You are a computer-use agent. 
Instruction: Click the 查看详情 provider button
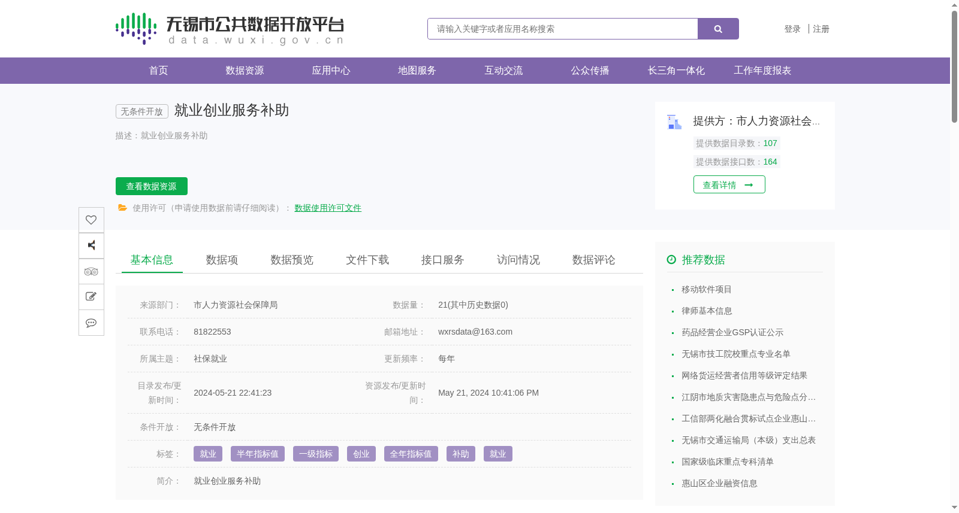(729, 184)
